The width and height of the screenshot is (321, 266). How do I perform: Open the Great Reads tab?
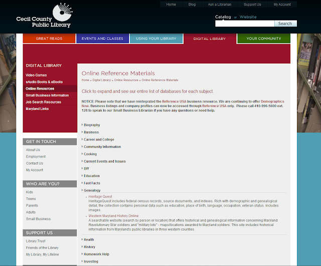(x=49, y=38)
